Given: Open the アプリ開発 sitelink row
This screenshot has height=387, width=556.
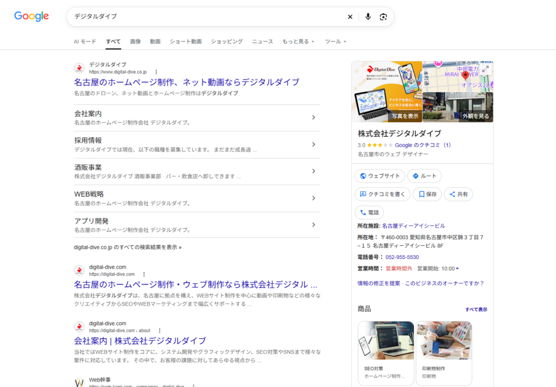Looking at the screenshot, I should [x=197, y=225].
